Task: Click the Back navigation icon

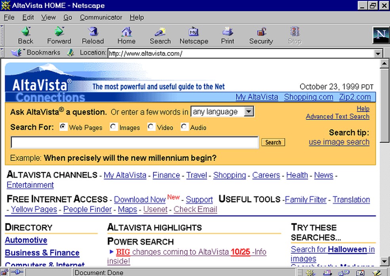Action: point(25,35)
